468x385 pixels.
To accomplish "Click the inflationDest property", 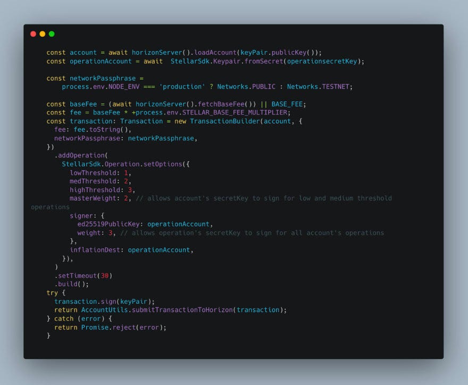I will 95,250.
